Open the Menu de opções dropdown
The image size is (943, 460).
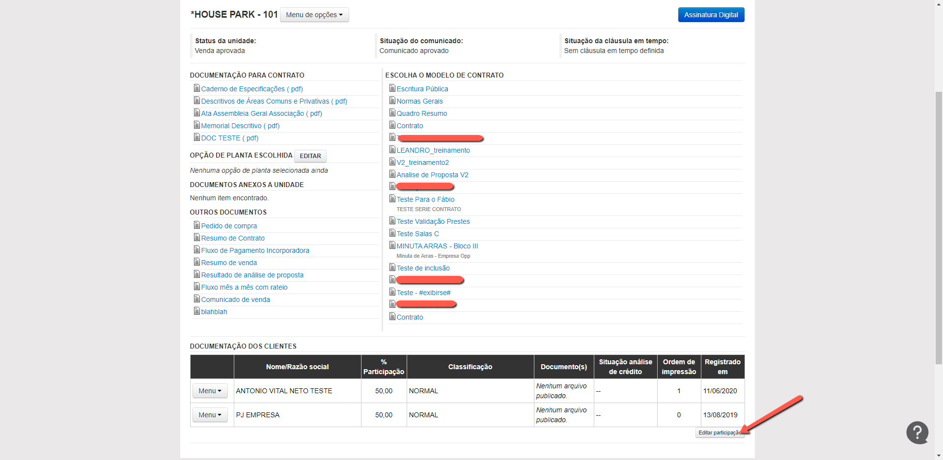click(x=314, y=15)
